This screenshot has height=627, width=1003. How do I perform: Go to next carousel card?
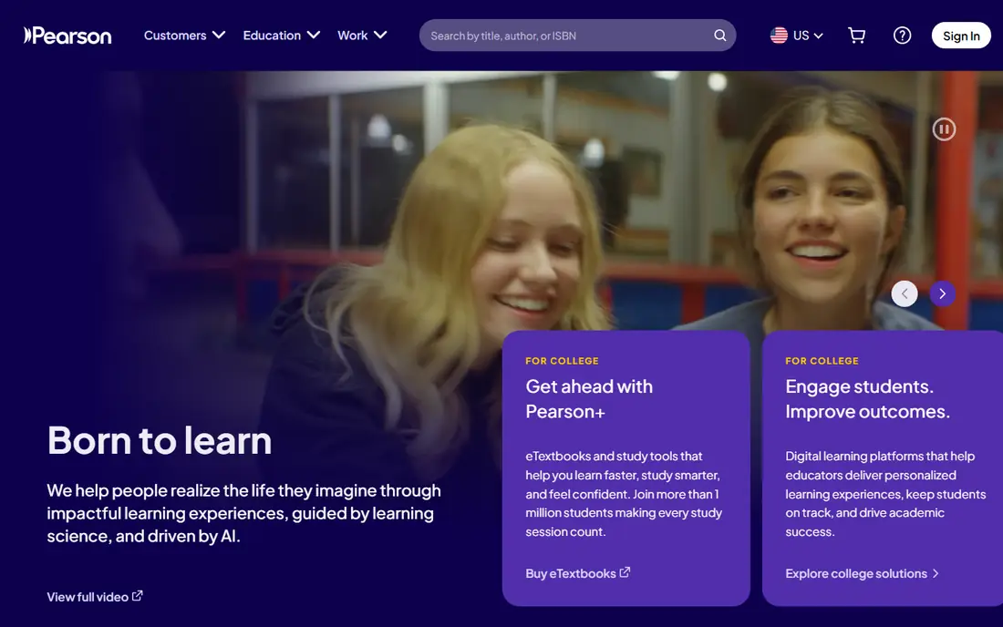[942, 293]
